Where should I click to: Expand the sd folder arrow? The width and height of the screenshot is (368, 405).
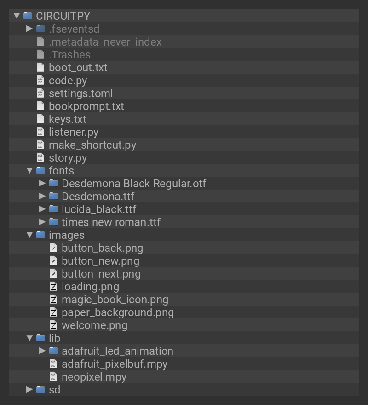click(29, 389)
